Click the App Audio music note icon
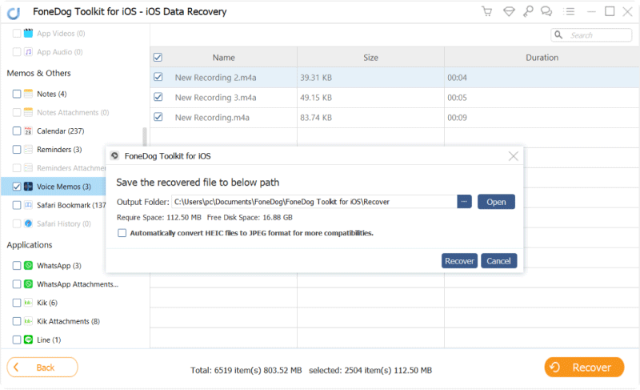Image resolution: width=640 pixels, height=390 pixels. 28,52
